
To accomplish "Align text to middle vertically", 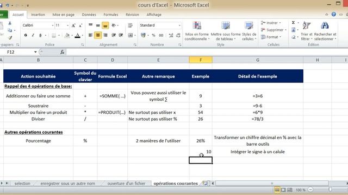I will tap(98, 25).
